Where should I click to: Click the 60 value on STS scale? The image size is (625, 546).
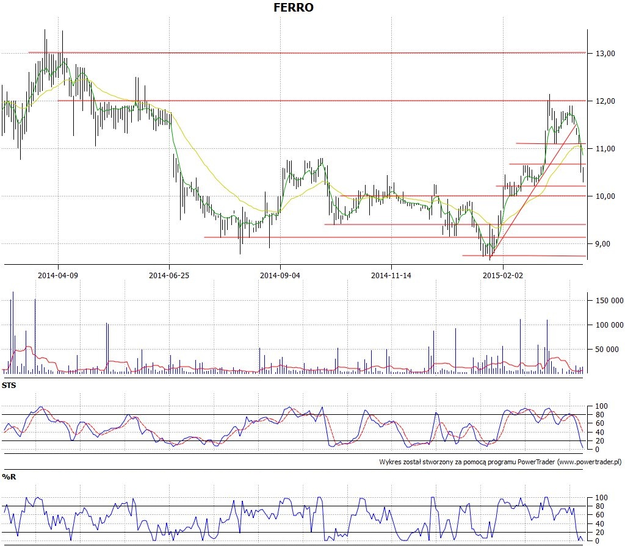coord(599,423)
